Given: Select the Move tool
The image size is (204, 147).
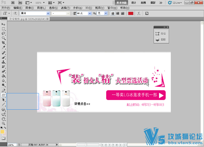Looking at the screenshot, I should (x=3, y=24).
